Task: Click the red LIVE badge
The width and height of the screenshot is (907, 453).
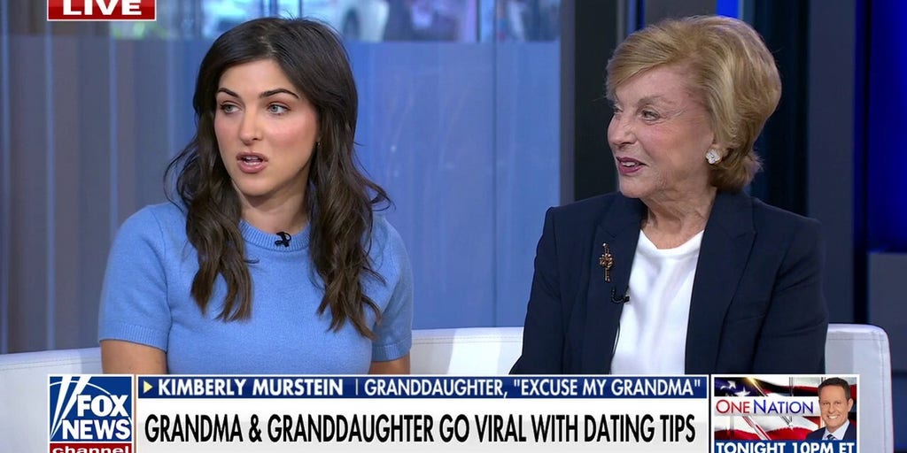Action: [x=101, y=9]
